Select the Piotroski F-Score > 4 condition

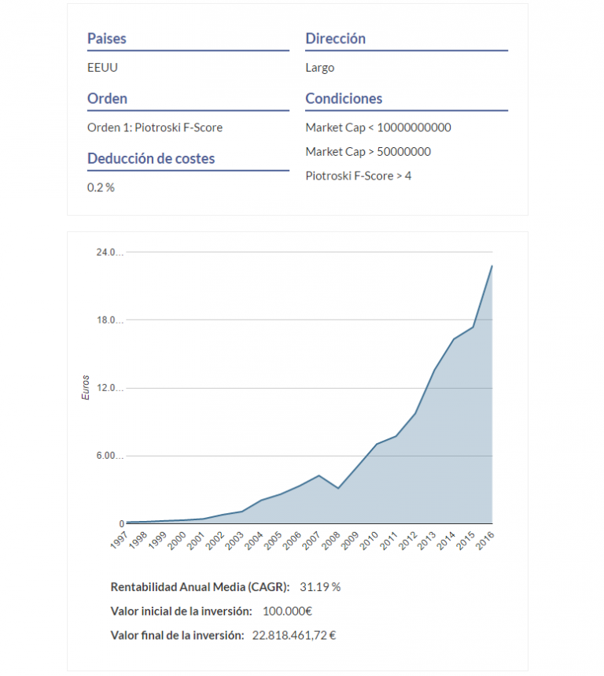click(358, 176)
